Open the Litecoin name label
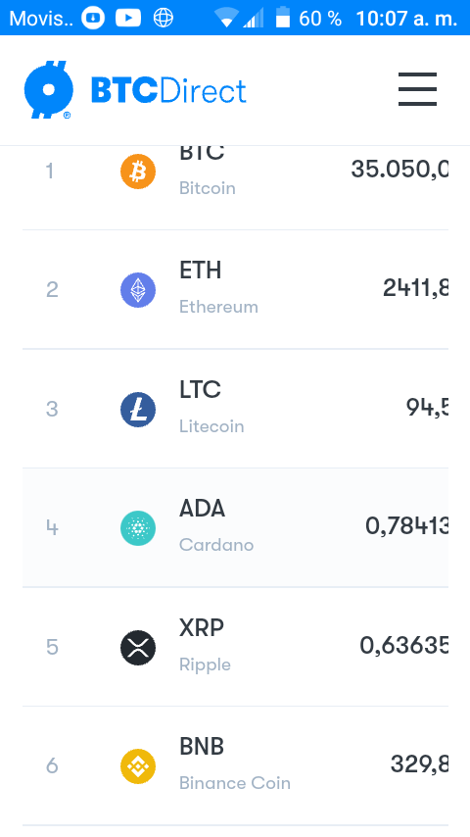Viewport: 470px width, 837px height. 211,426
